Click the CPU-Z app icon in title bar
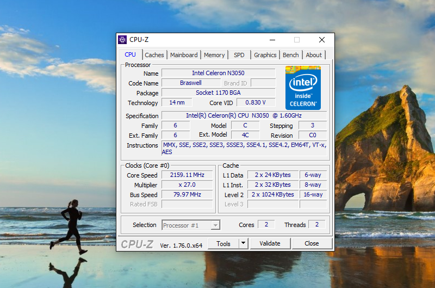435x288 pixels. (122, 40)
